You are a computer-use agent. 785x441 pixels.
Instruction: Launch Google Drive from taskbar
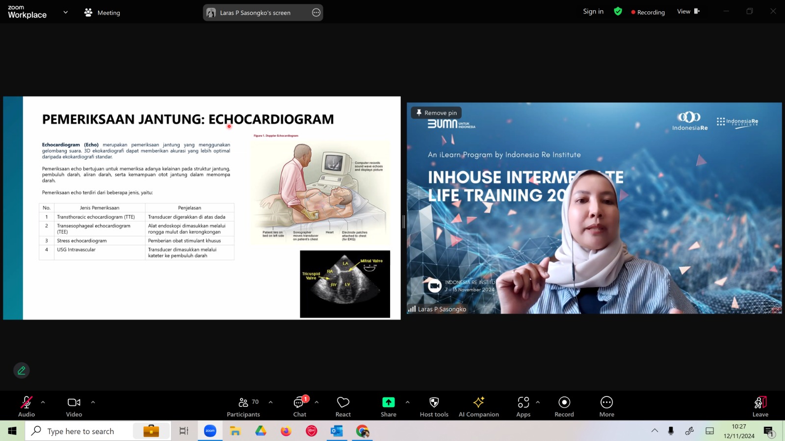261,431
